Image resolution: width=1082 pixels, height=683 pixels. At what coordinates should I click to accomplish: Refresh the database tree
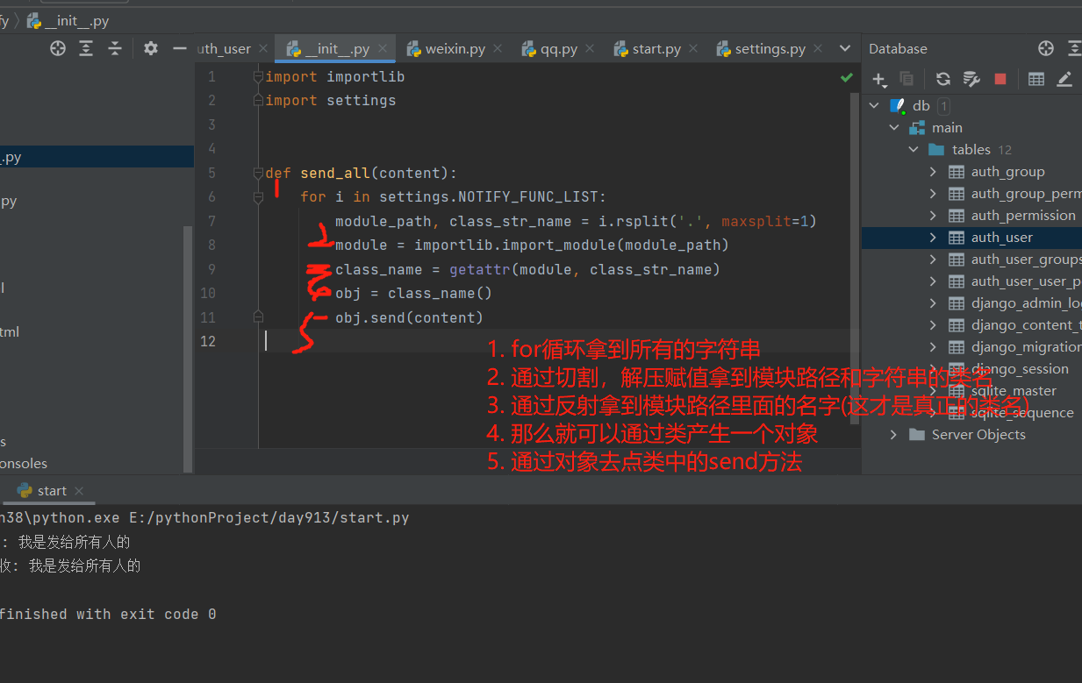point(943,80)
